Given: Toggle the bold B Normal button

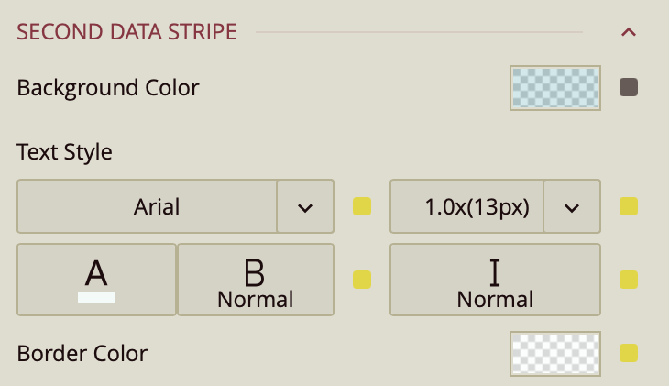Looking at the screenshot, I should point(255,280).
